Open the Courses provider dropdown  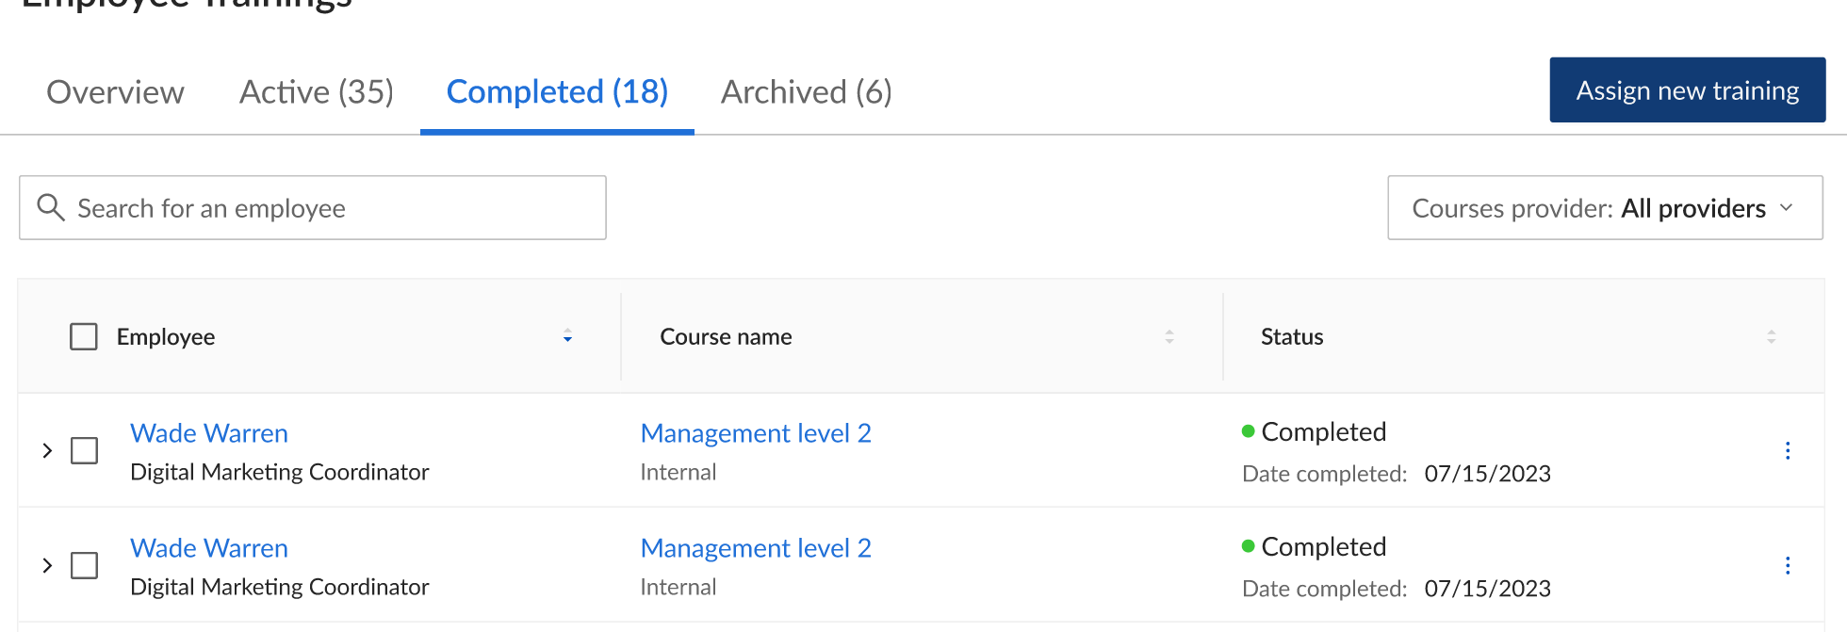(x=1604, y=207)
